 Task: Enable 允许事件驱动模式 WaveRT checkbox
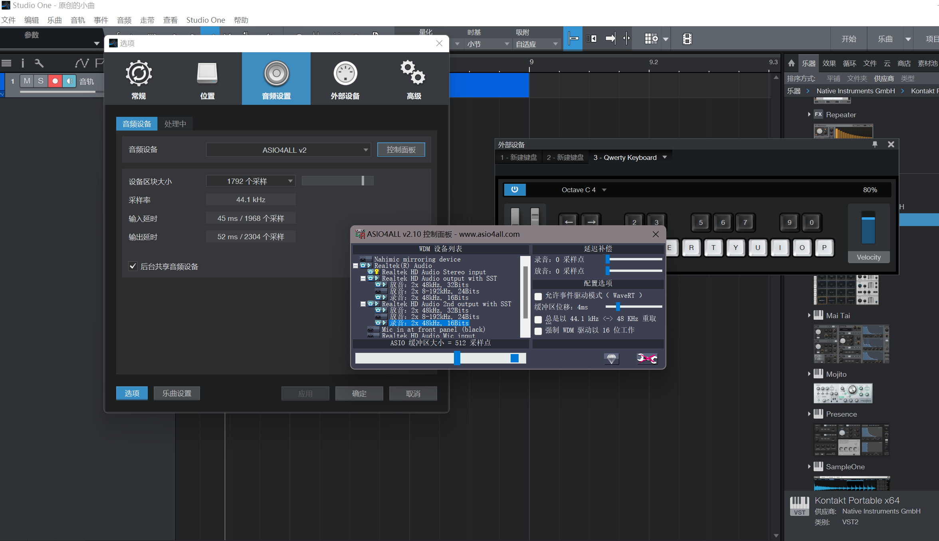click(538, 296)
